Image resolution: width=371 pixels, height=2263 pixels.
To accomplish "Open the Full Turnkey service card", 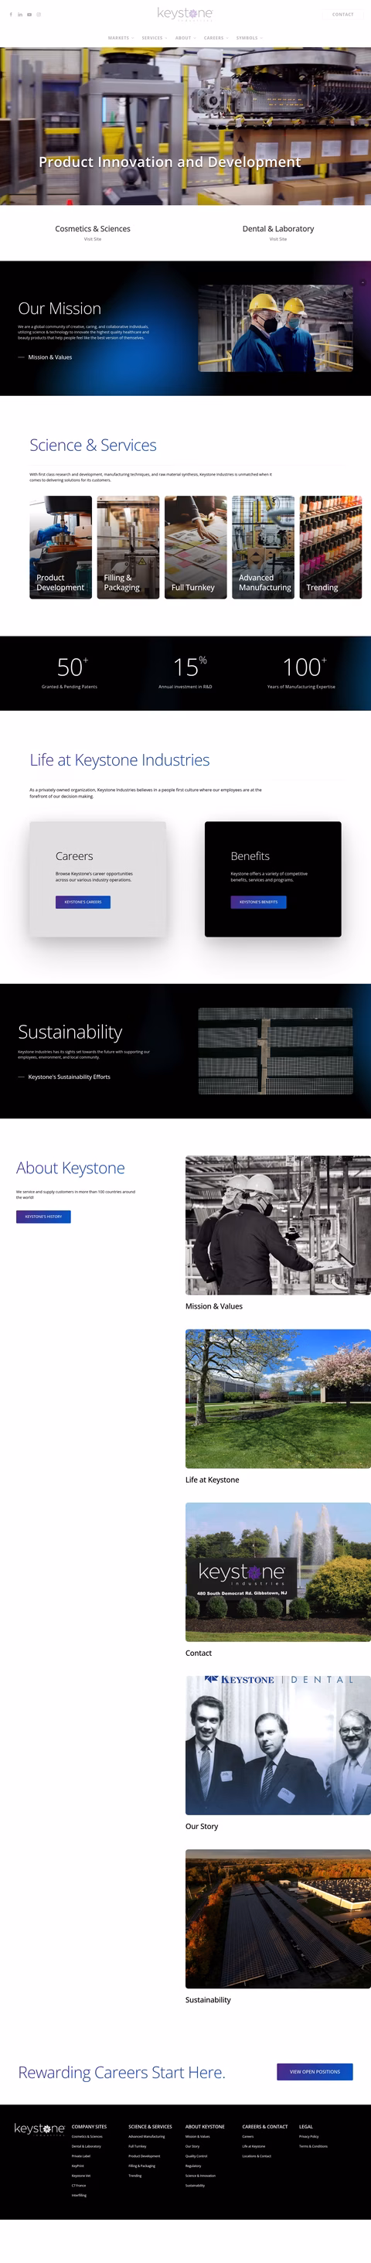I will coord(196,548).
